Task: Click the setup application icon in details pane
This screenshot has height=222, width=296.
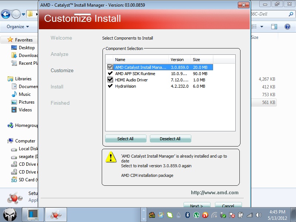Action: [x=15, y=198]
